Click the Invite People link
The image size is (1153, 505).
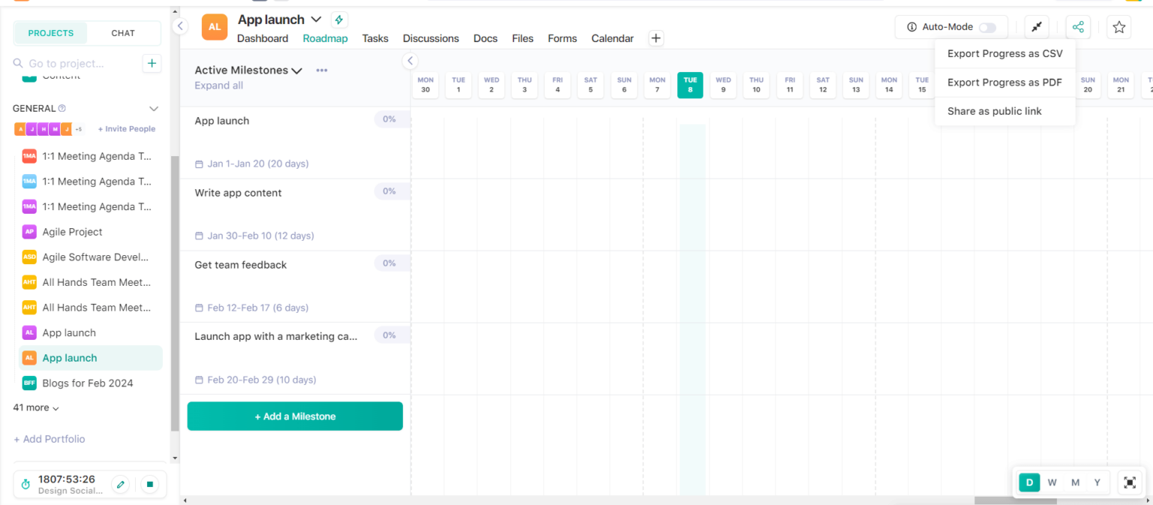click(126, 128)
